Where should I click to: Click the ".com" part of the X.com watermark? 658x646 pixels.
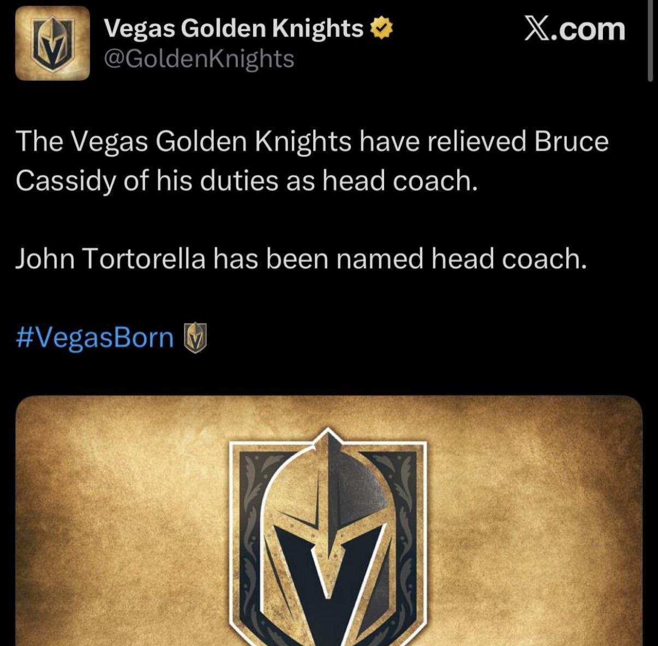588,30
